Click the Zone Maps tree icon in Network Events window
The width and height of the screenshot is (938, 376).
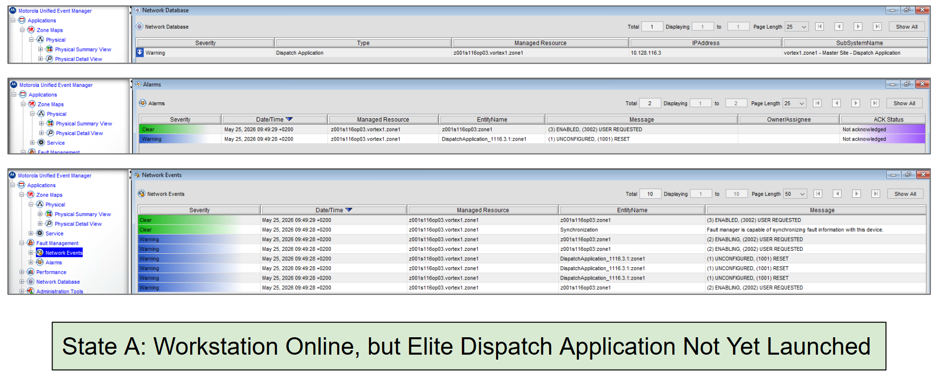pyautogui.click(x=30, y=195)
